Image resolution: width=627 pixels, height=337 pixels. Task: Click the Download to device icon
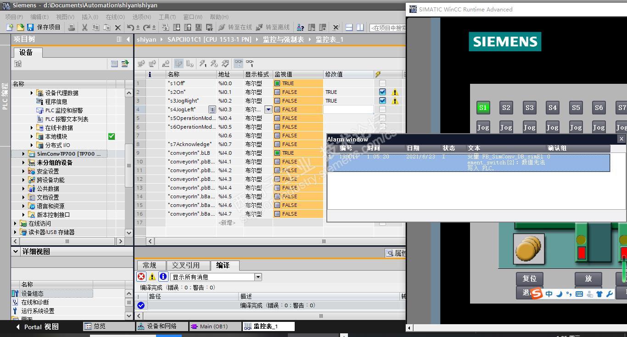click(x=177, y=27)
